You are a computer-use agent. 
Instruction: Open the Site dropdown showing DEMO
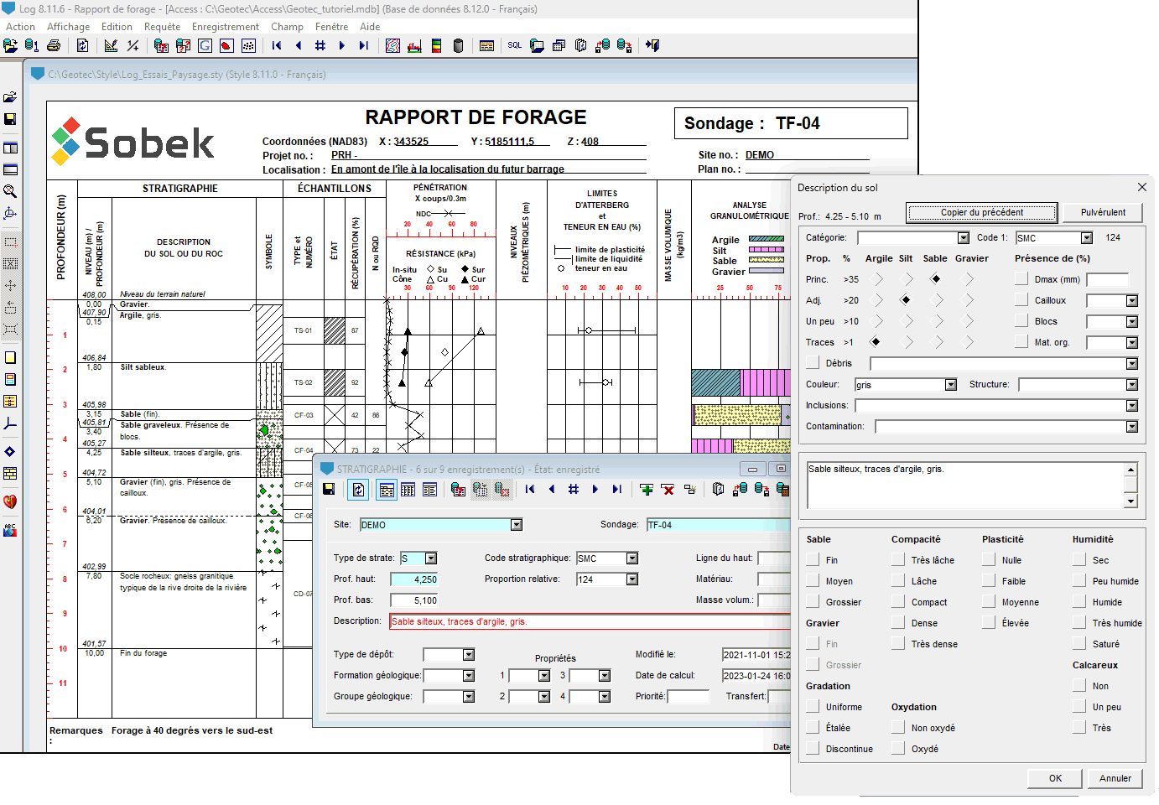pos(517,525)
